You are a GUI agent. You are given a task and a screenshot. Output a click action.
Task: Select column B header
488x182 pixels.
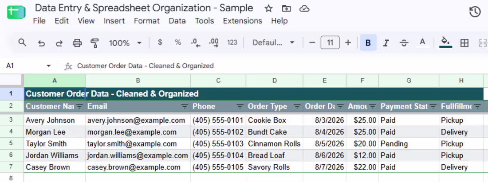click(x=138, y=81)
